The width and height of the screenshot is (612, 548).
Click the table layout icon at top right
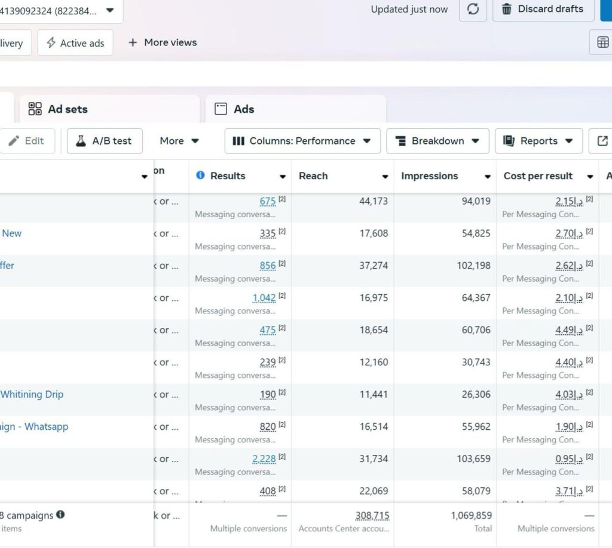(602, 42)
